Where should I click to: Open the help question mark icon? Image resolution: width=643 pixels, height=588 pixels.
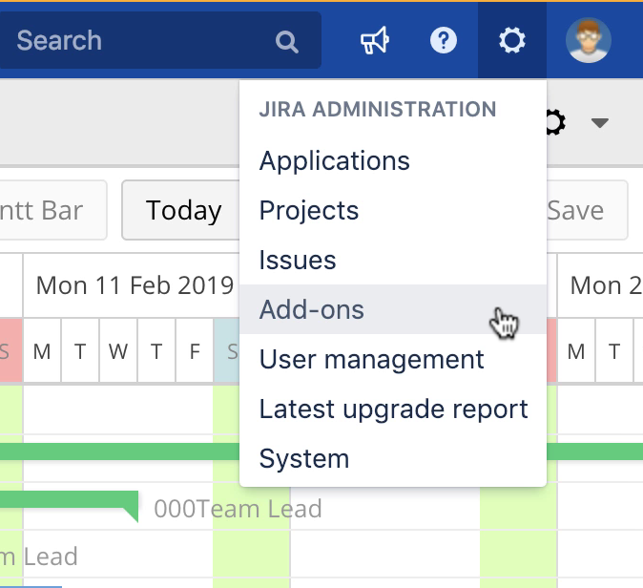click(x=444, y=41)
